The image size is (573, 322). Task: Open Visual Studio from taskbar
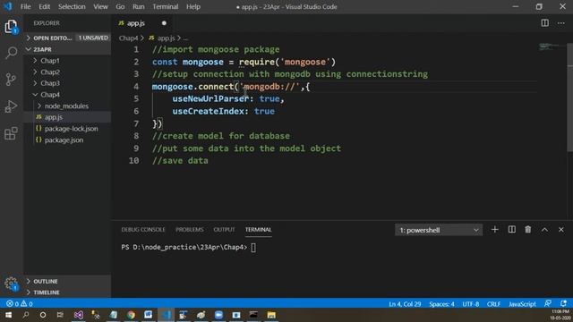78,315
